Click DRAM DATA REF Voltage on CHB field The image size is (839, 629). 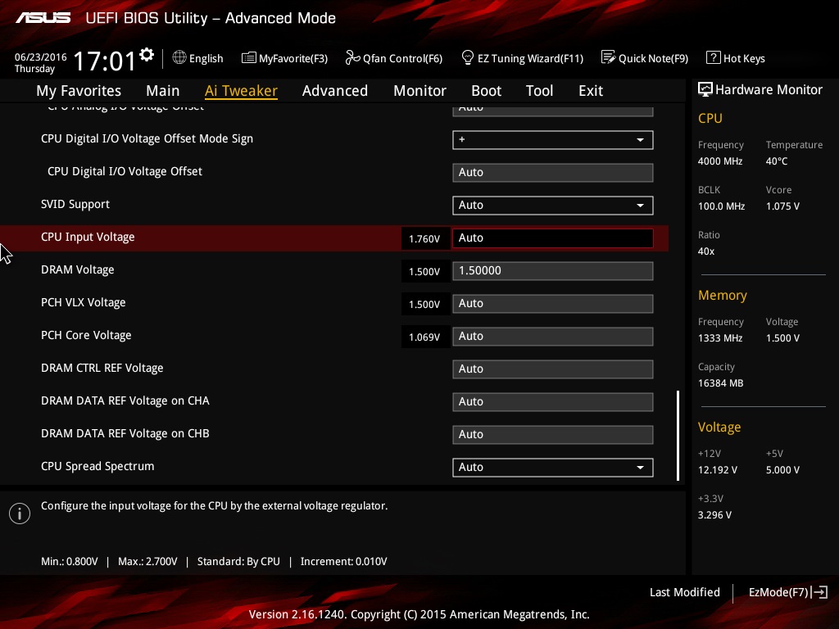coord(553,435)
